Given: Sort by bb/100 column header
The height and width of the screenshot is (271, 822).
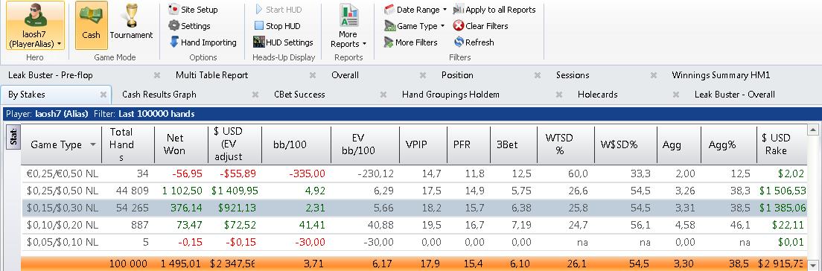Looking at the screenshot, I should point(296,144).
